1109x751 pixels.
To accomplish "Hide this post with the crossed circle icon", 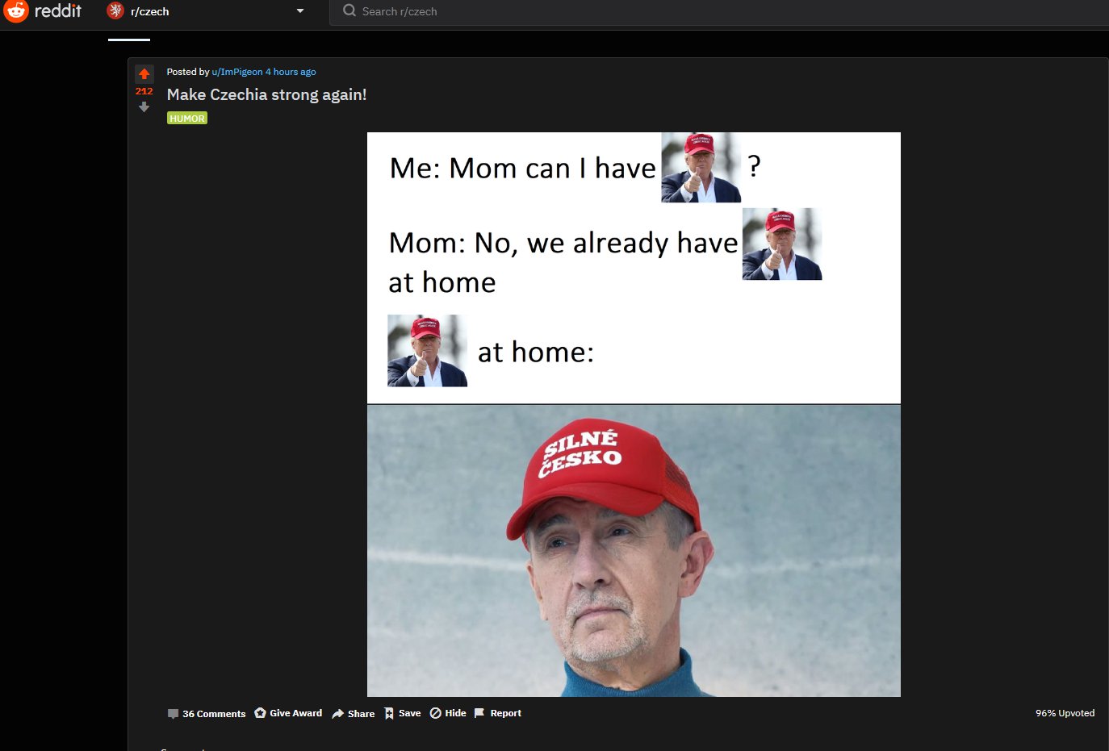I will 436,713.
